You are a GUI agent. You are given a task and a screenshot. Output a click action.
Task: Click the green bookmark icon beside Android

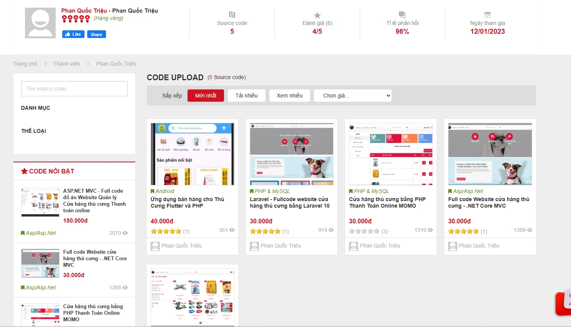click(153, 191)
